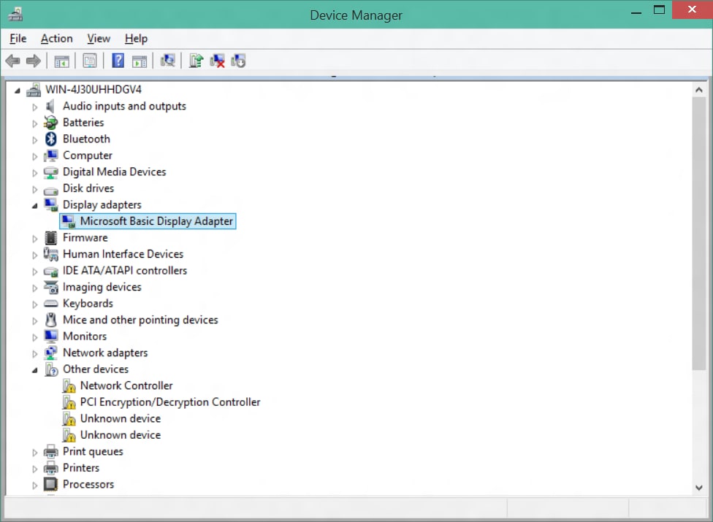713x522 pixels.
Task: Click the vertical scrollbar thumb
Action: [699, 234]
